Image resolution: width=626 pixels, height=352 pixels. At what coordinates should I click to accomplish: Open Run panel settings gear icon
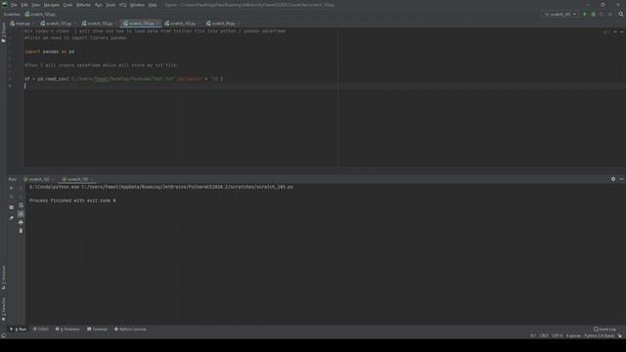[x=613, y=179]
